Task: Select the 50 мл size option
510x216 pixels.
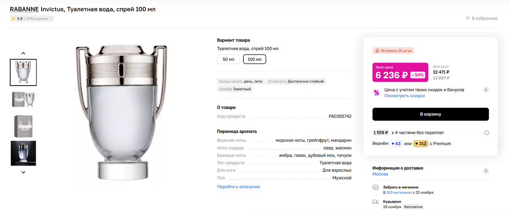Action: pyautogui.click(x=228, y=59)
